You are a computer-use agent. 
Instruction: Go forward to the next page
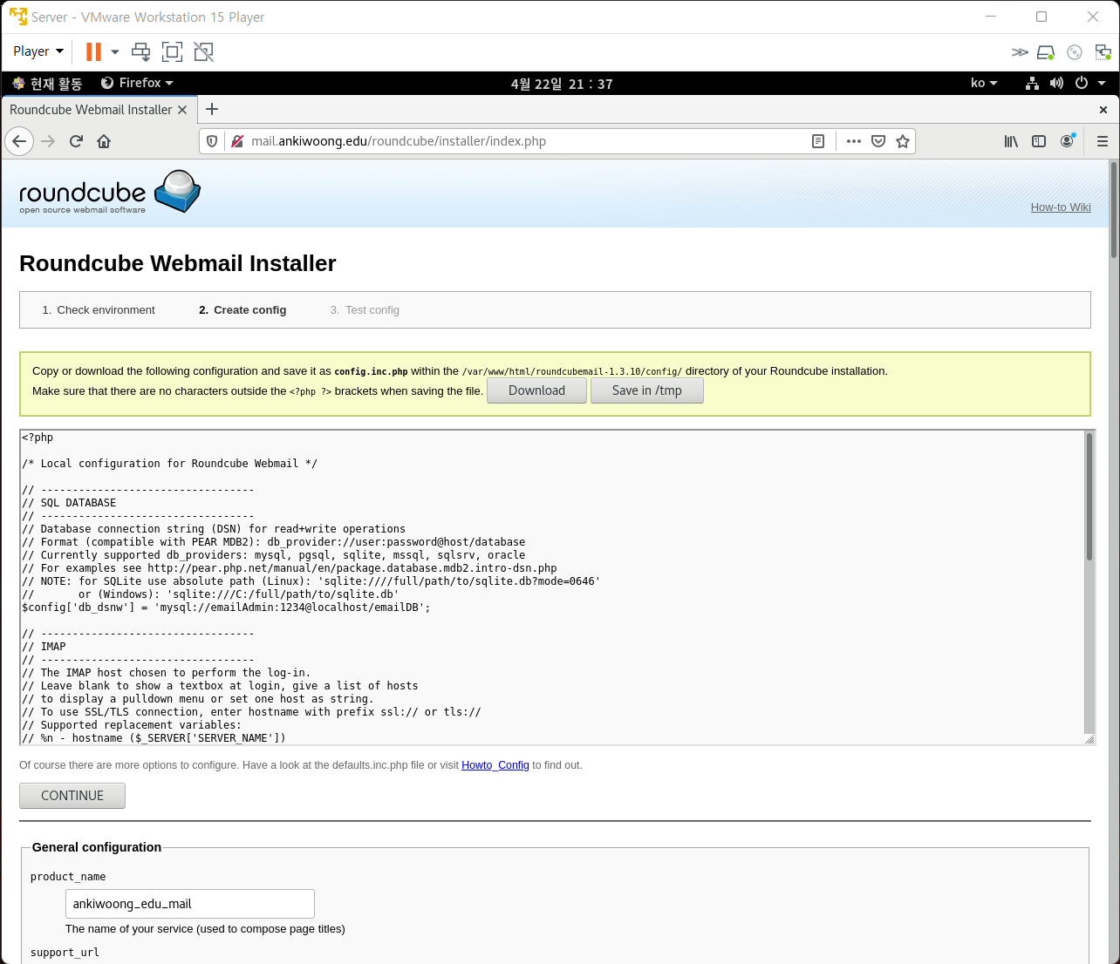(48, 141)
